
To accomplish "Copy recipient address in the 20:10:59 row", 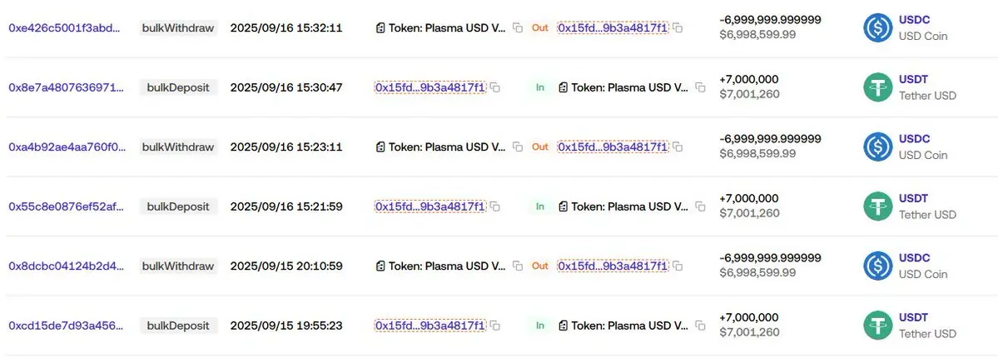I will pos(678,266).
